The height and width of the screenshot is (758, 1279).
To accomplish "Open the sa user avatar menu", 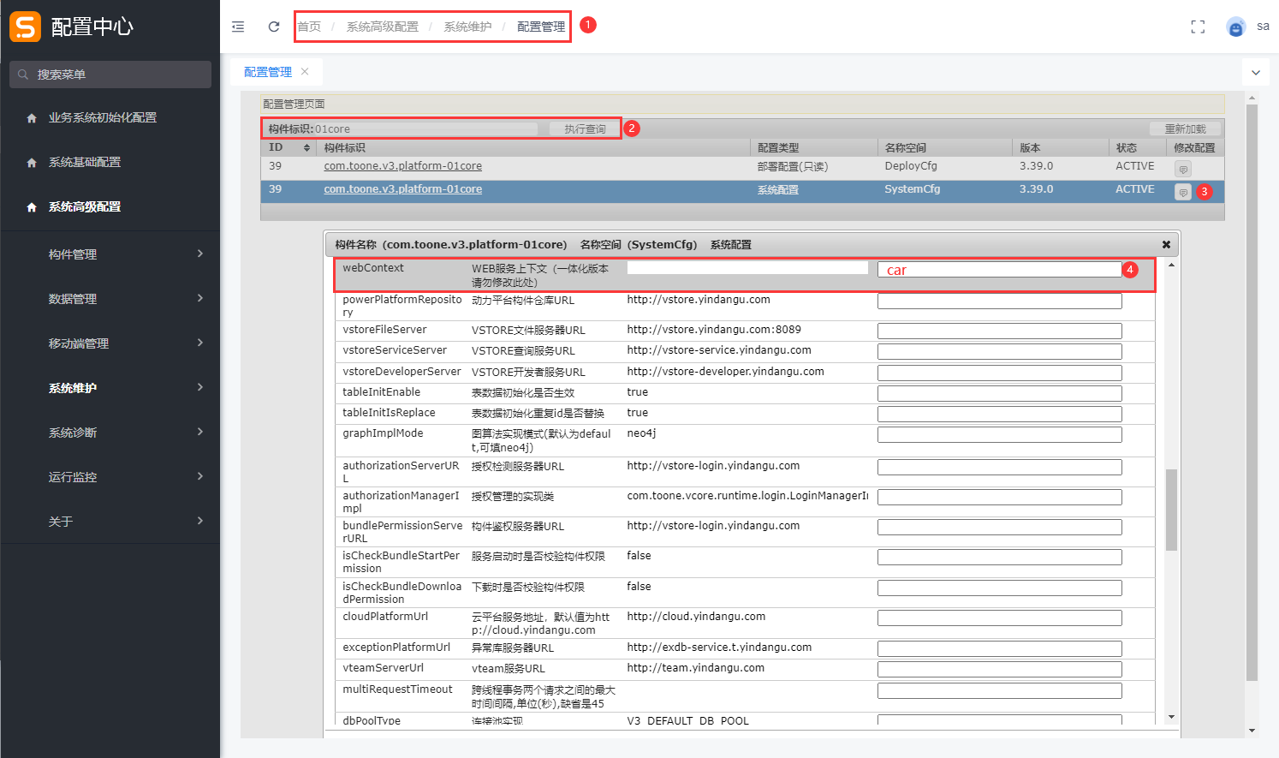I will click(1235, 27).
